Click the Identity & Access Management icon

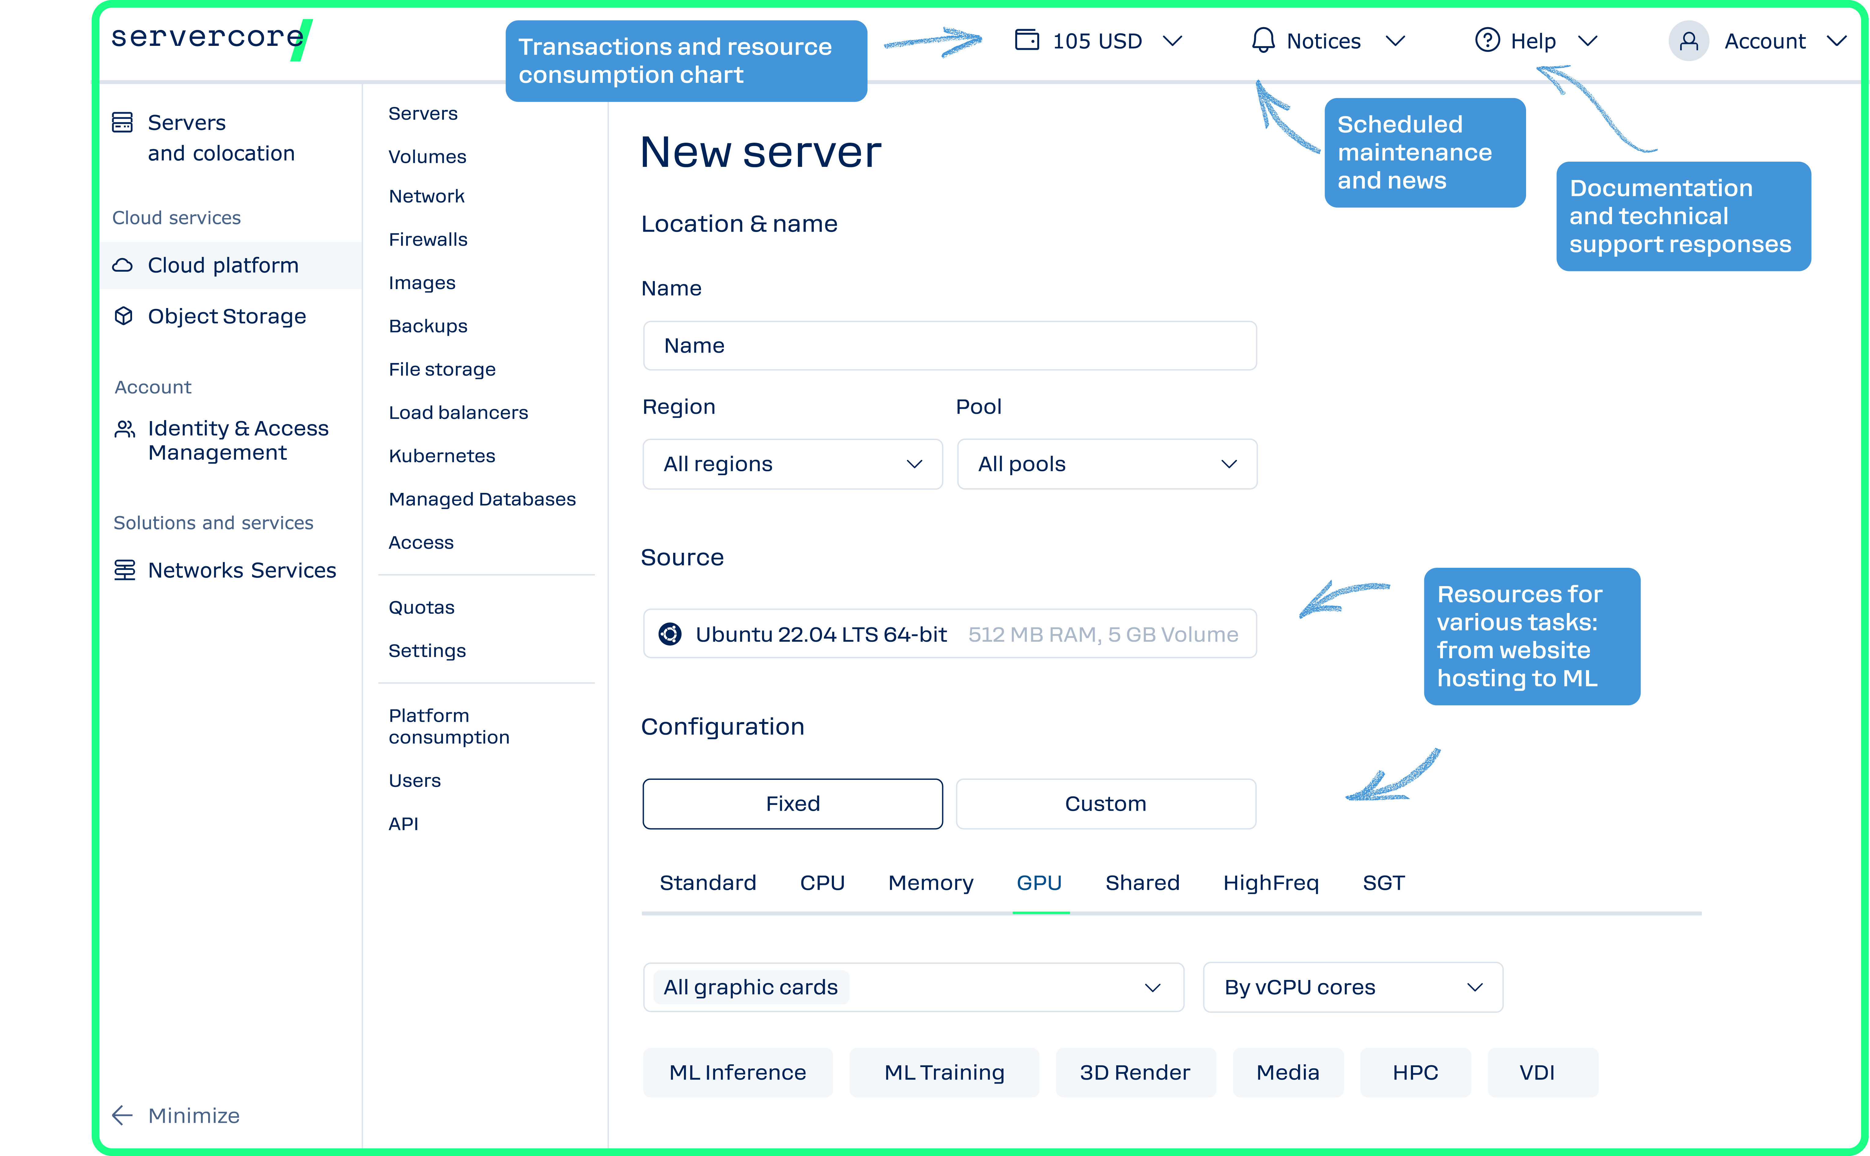point(125,429)
